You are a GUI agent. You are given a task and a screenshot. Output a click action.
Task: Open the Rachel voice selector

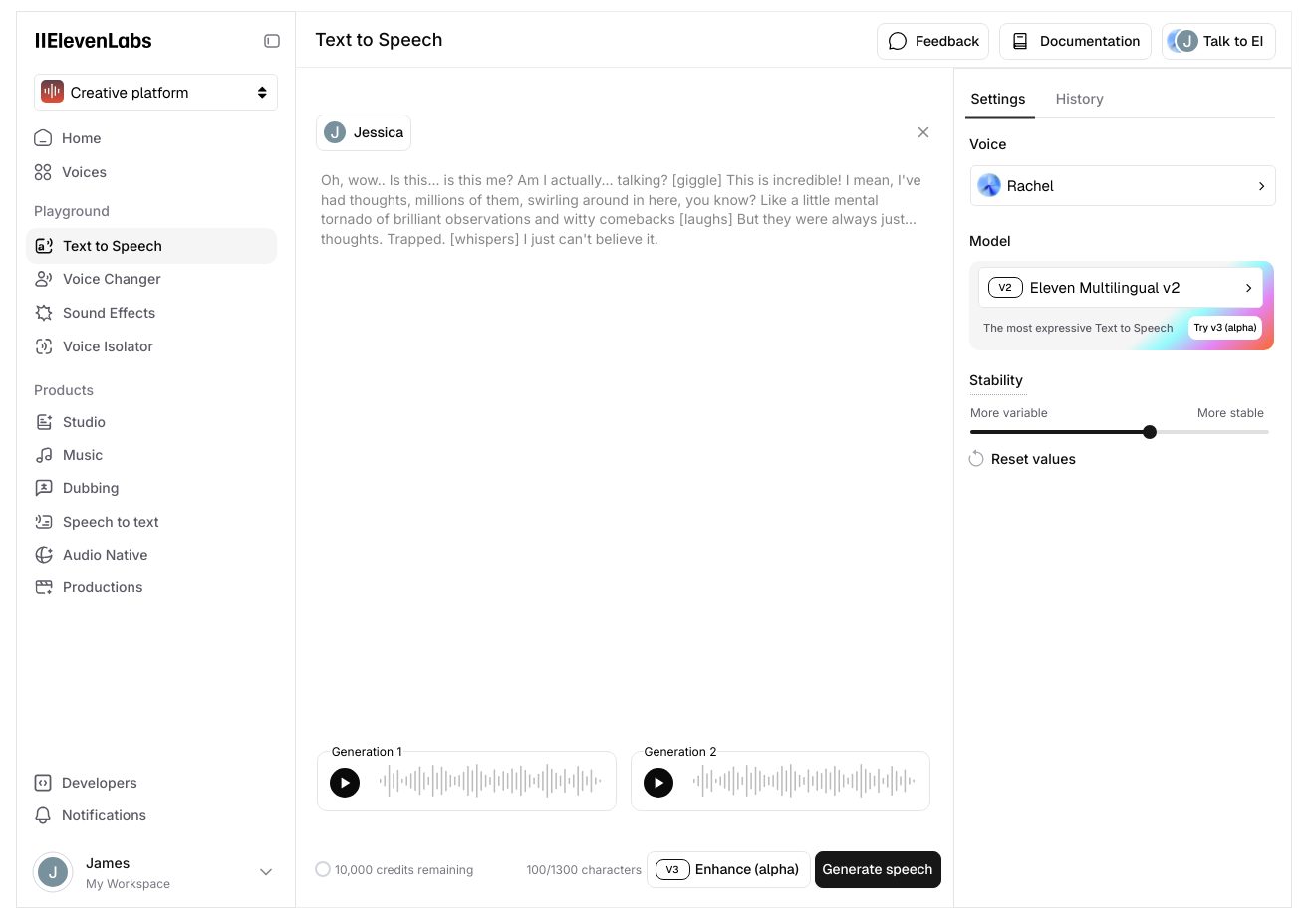click(x=1123, y=186)
